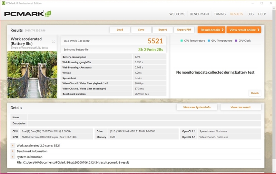
Task: Toggle the GPU Temperature legend indicator
Action: pyautogui.click(x=209, y=41)
